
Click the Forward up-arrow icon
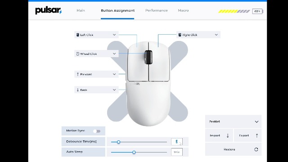pos(78,74)
